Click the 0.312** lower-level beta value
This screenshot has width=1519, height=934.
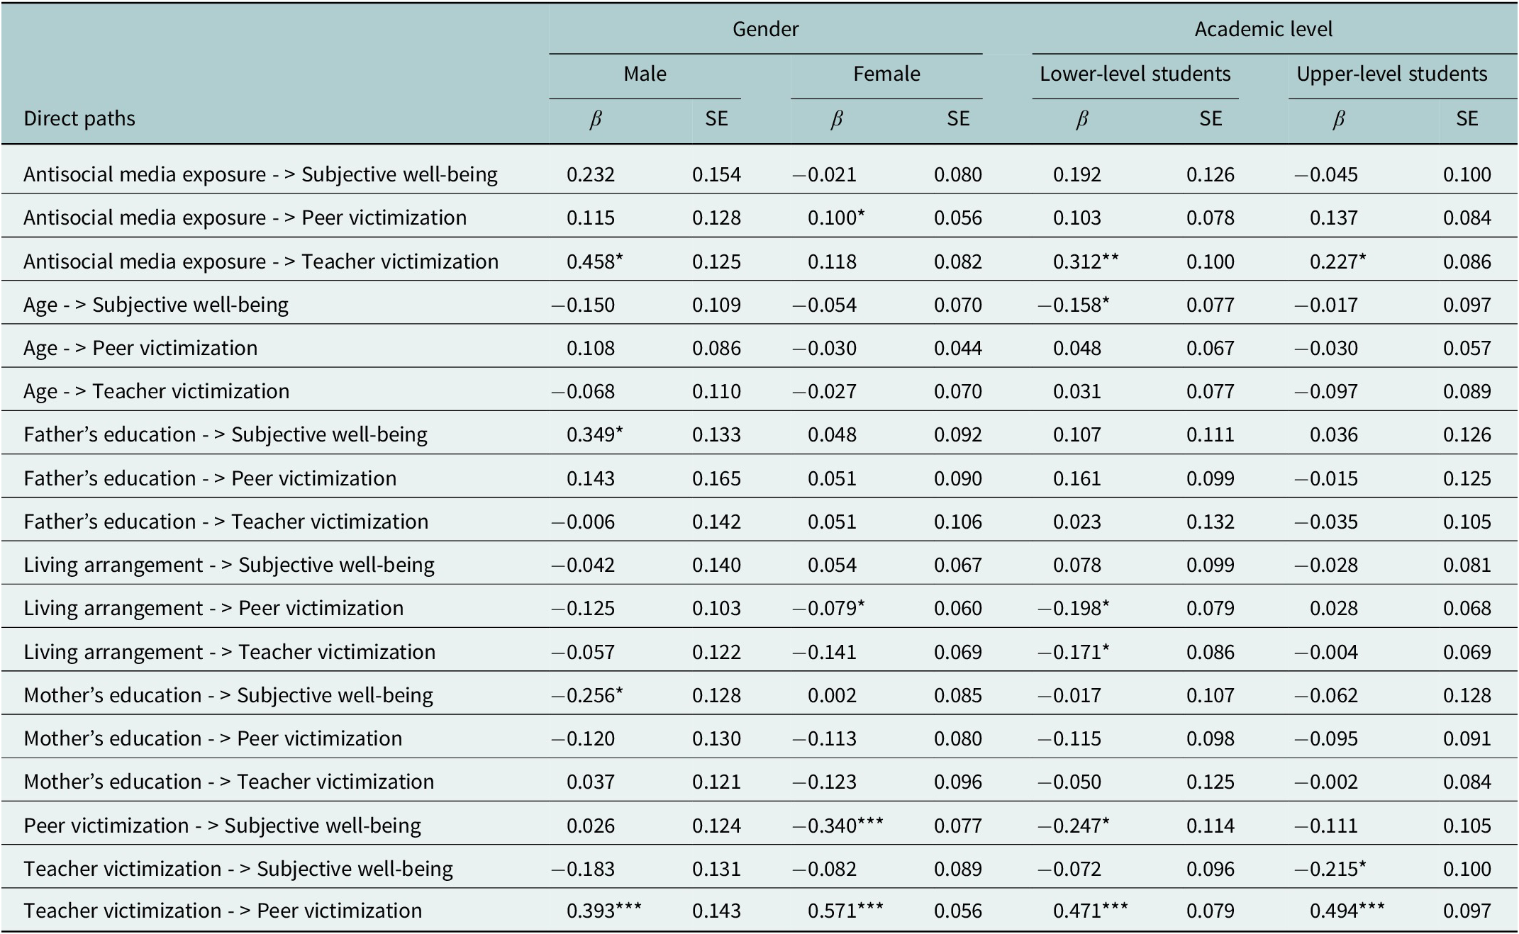(x=1086, y=261)
